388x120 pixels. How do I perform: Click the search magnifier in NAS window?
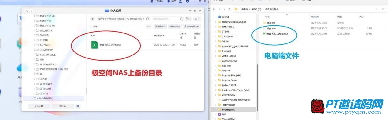point(181,19)
